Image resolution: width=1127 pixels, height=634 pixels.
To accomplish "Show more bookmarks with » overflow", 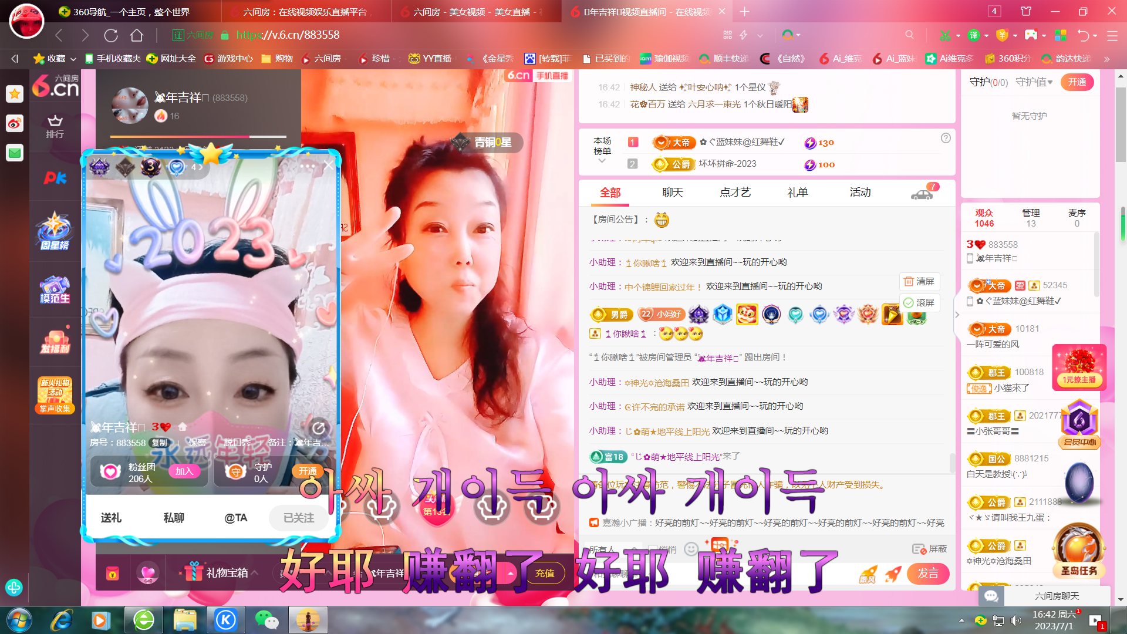I will click(x=1106, y=59).
